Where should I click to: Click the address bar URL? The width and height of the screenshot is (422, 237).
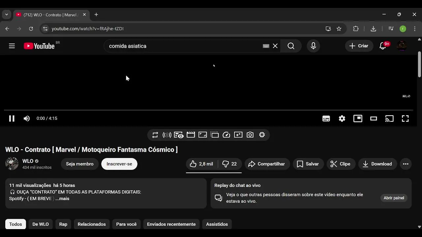[x=88, y=29]
